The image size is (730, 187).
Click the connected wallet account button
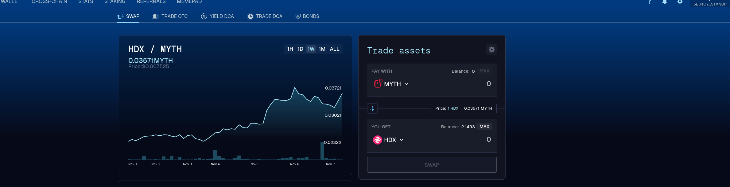tap(710, 3)
